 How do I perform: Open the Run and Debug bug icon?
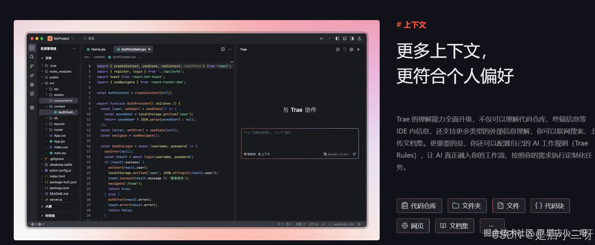point(32,85)
